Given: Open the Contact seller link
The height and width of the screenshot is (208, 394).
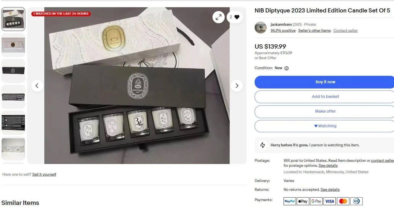Looking at the screenshot, I should (345, 30).
